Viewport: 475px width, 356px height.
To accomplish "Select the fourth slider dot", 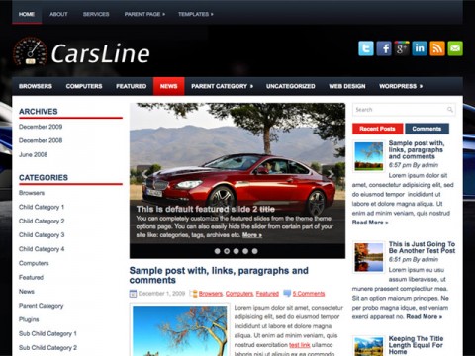I will pos(245,251).
